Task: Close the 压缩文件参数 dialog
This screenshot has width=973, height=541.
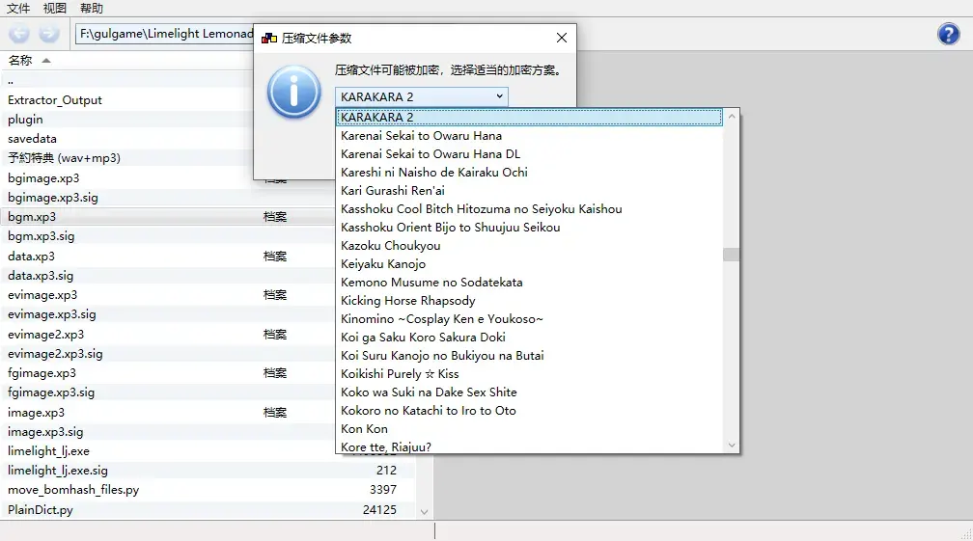Action: coord(562,38)
